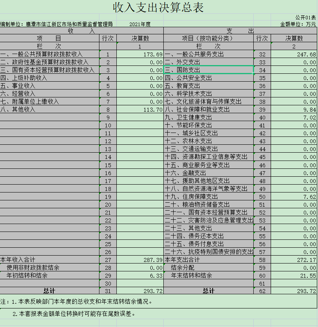The width and height of the screenshot is (318, 327).
Task: Select cell 二十四、债务还本支出
Action: click(208, 236)
